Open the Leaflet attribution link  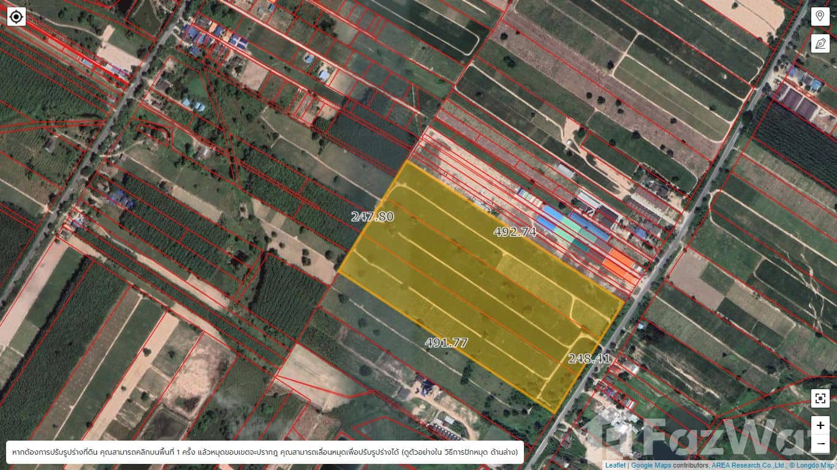point(615,465)
